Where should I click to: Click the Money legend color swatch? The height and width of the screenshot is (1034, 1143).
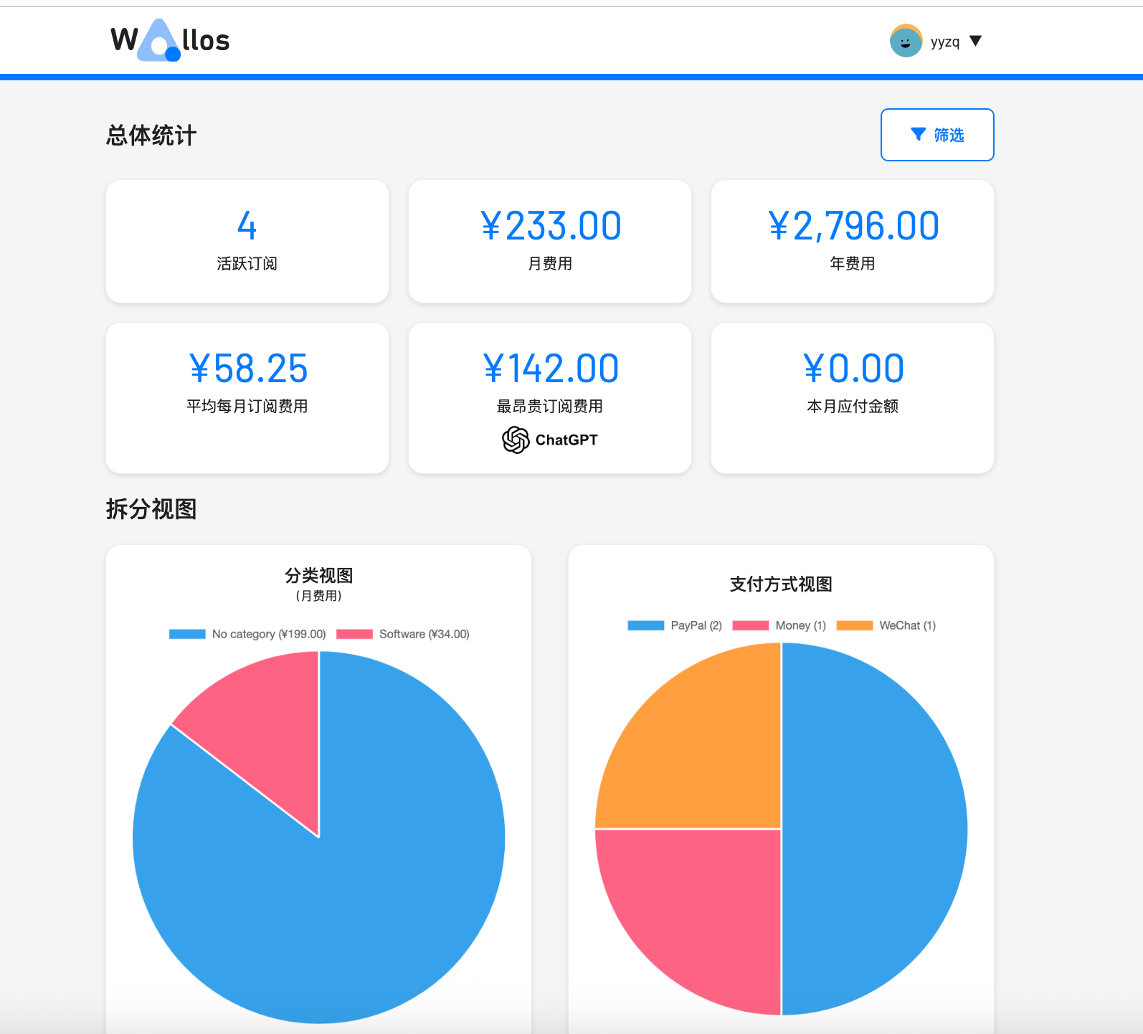750,625
